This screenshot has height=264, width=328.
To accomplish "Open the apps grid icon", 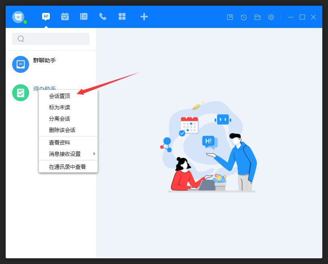I will click(122, 17).
